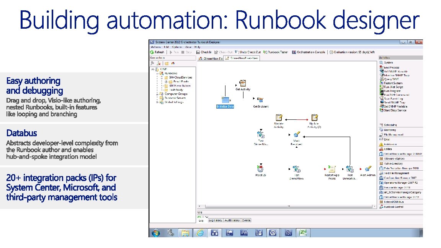441x248 pixels.
Task: Open Internet Explorer from the taskbar
Action: pyautogui.click(x=200, y=233)
